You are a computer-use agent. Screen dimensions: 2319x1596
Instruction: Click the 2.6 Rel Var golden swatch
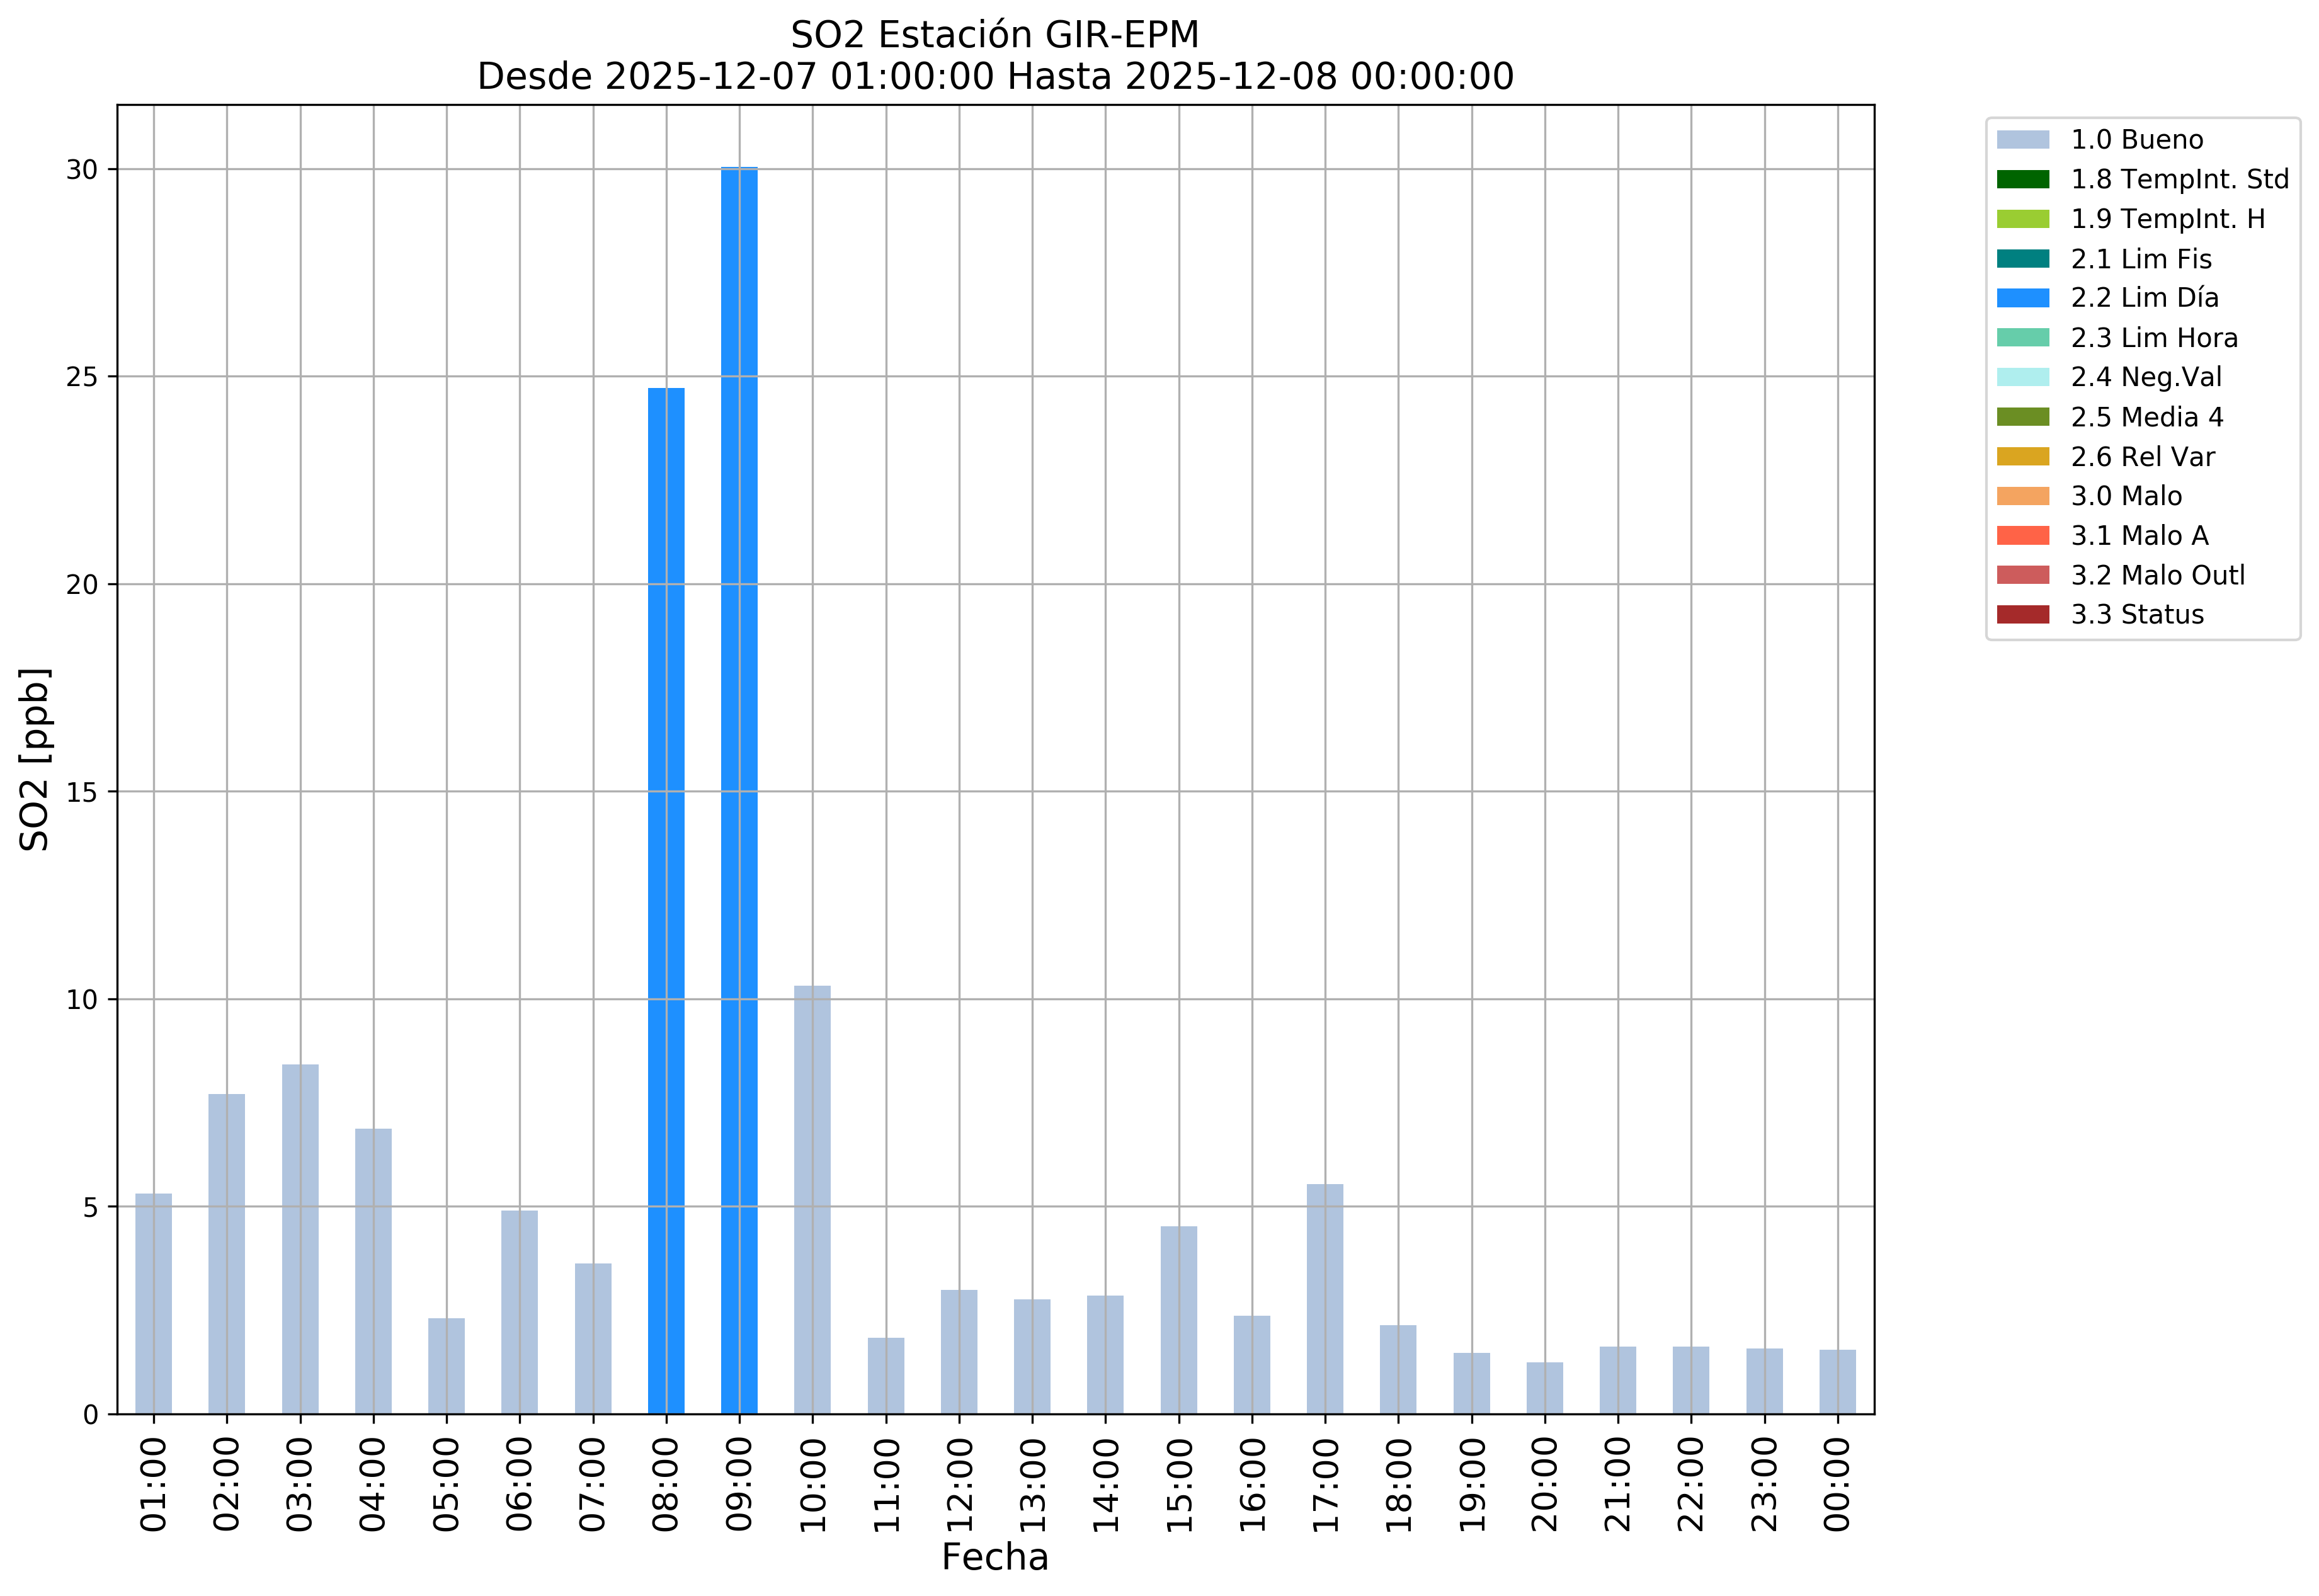coord(2022,457)
